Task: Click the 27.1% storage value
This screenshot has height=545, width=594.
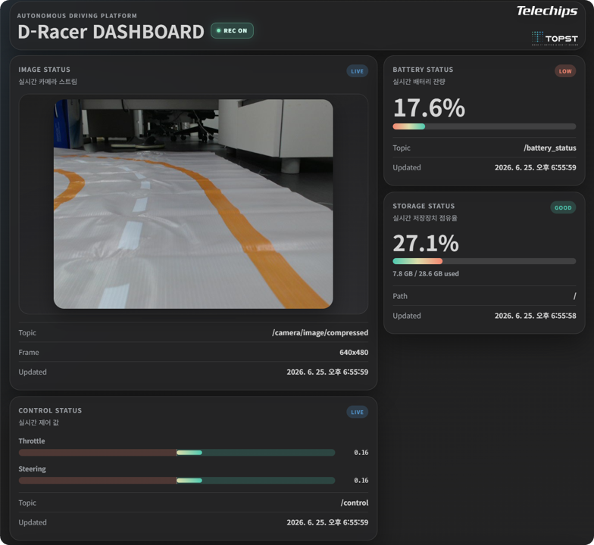Action: [426, 243]
